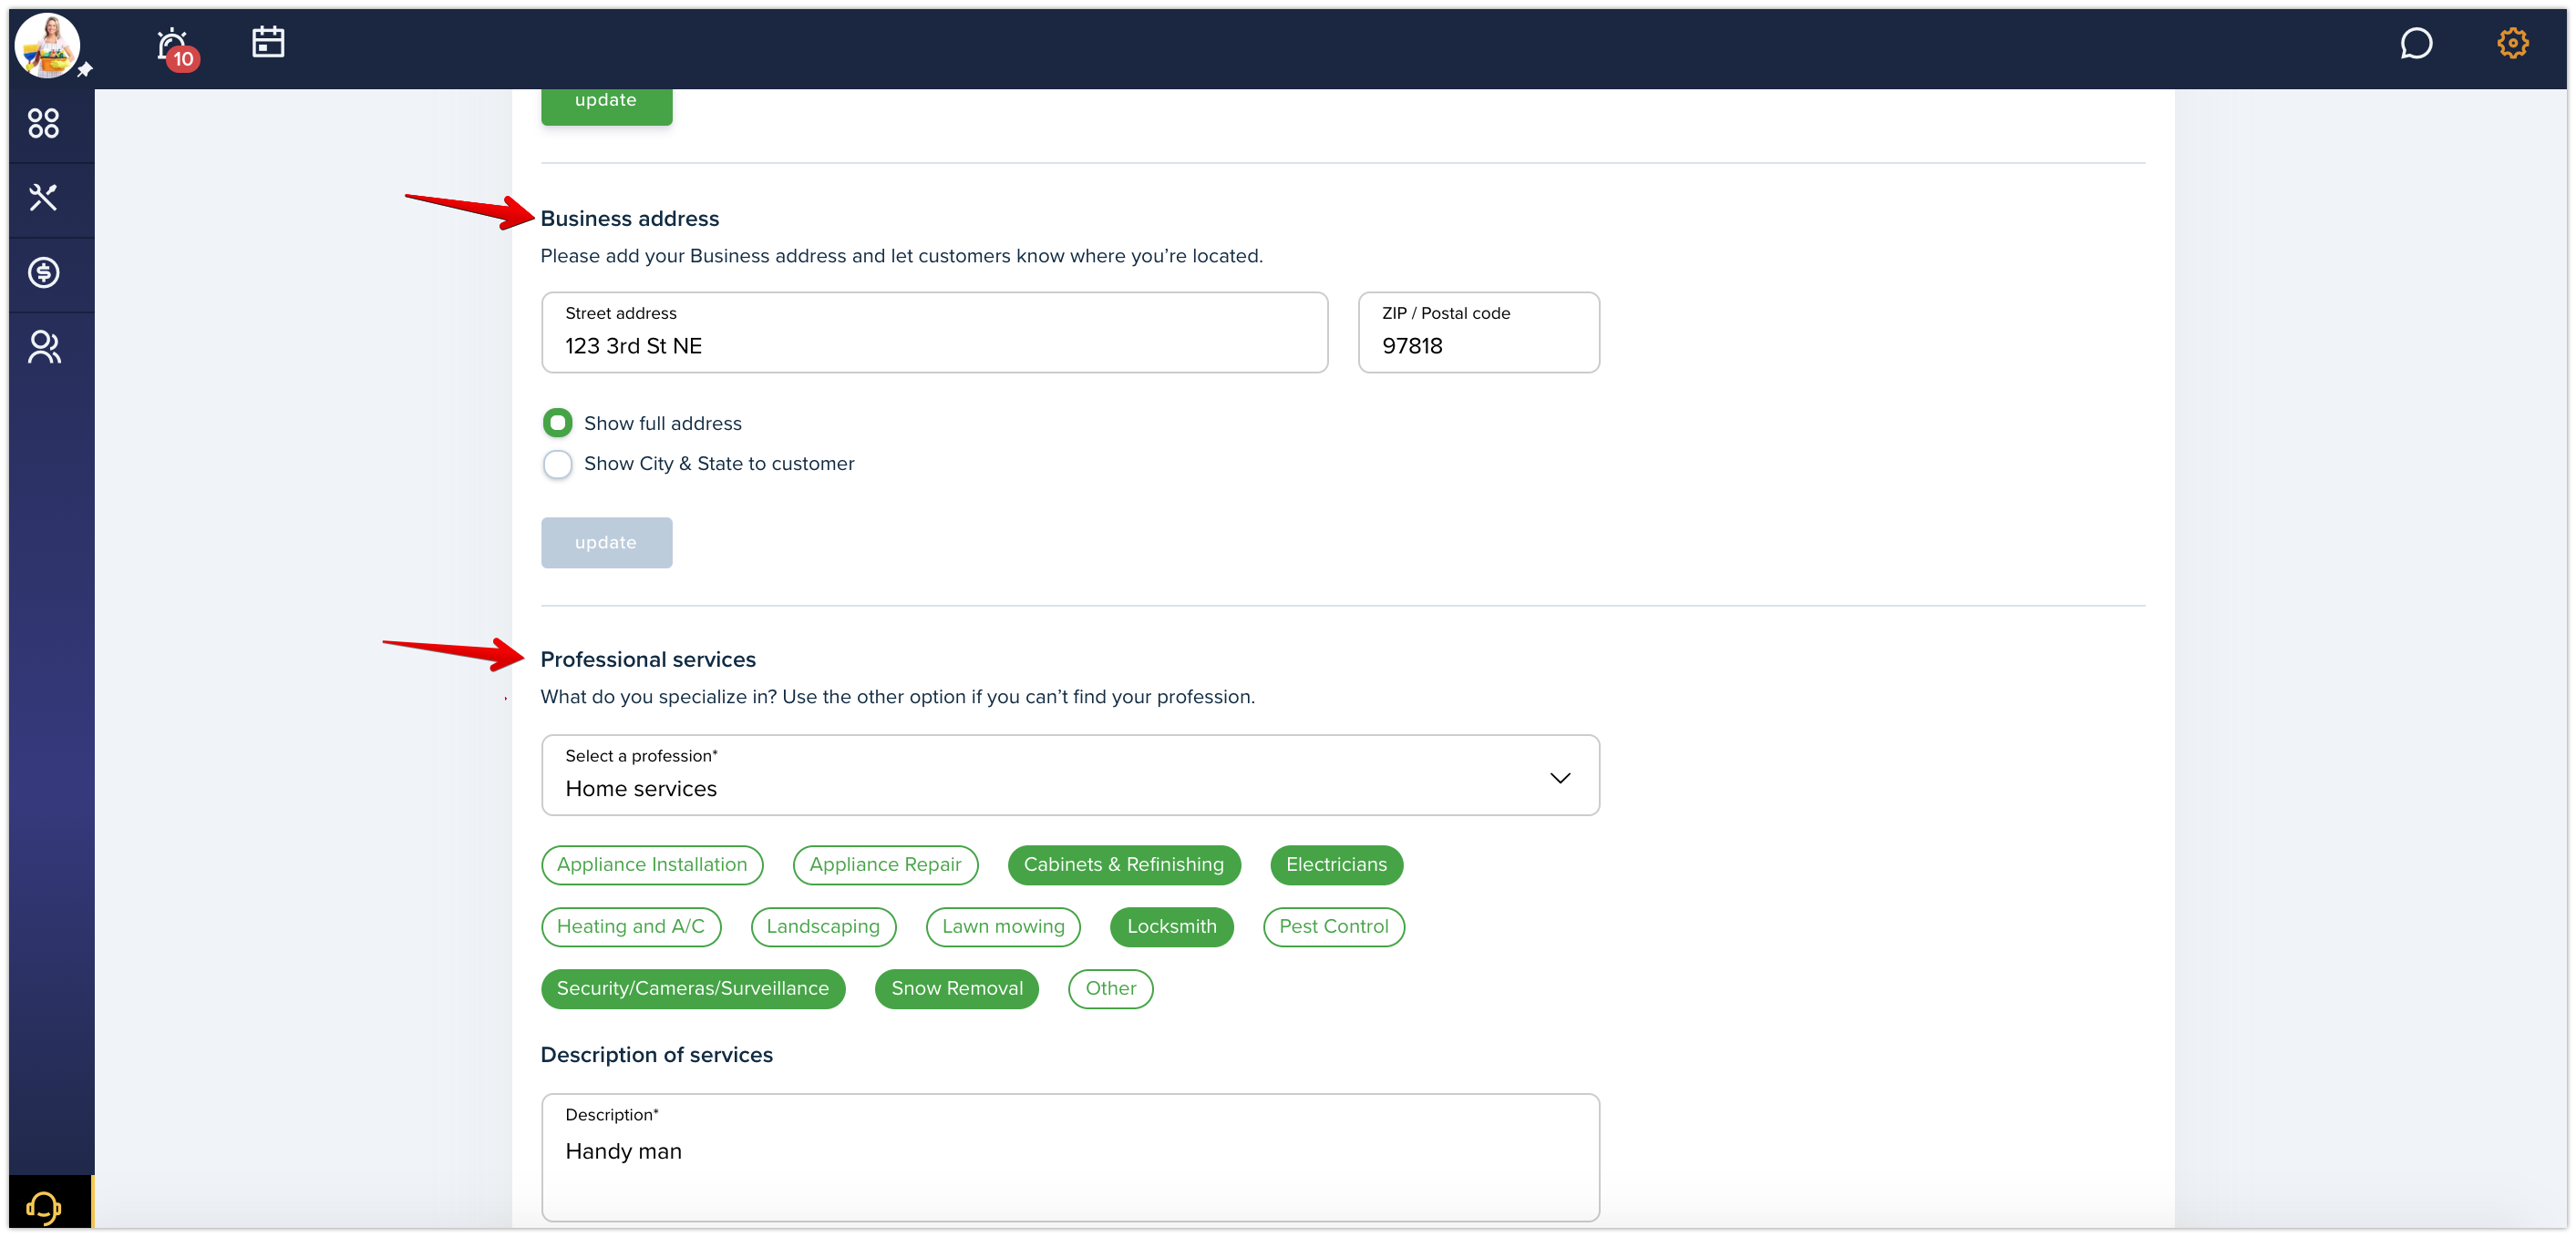This screenshot has height=1237, width=2576.
Task: Open the calendar icon in top bar
Action: 268,42
